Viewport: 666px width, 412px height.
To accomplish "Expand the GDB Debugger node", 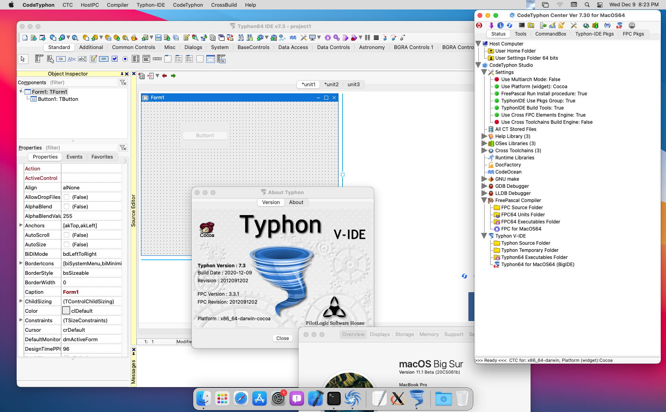I will click(x=484, y=186).
